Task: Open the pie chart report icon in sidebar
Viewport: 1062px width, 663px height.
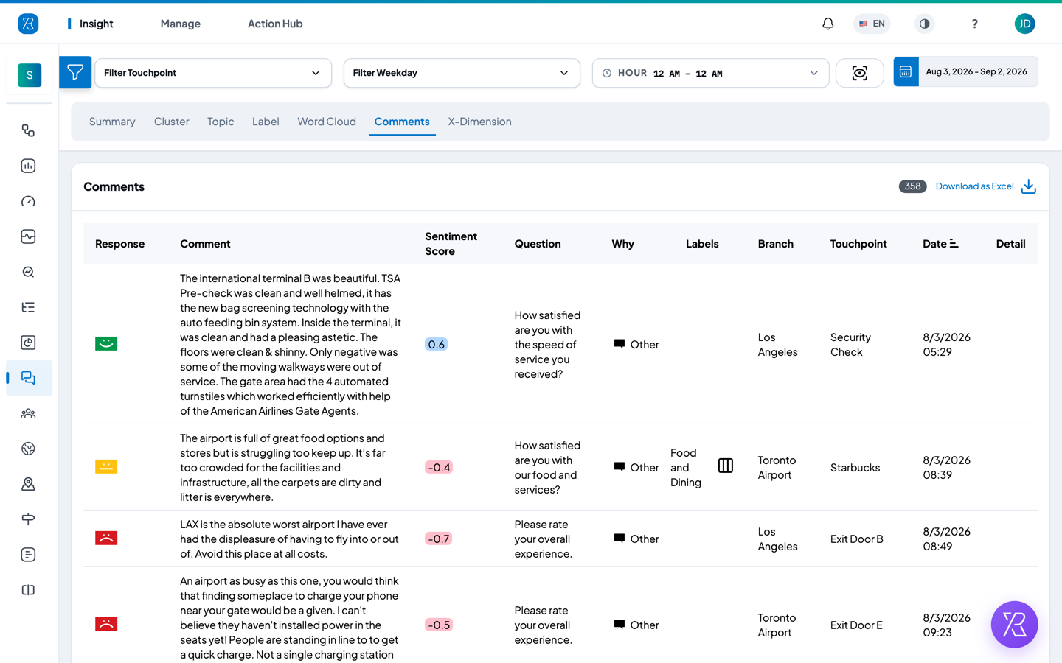Action: (x=28, y=343)
